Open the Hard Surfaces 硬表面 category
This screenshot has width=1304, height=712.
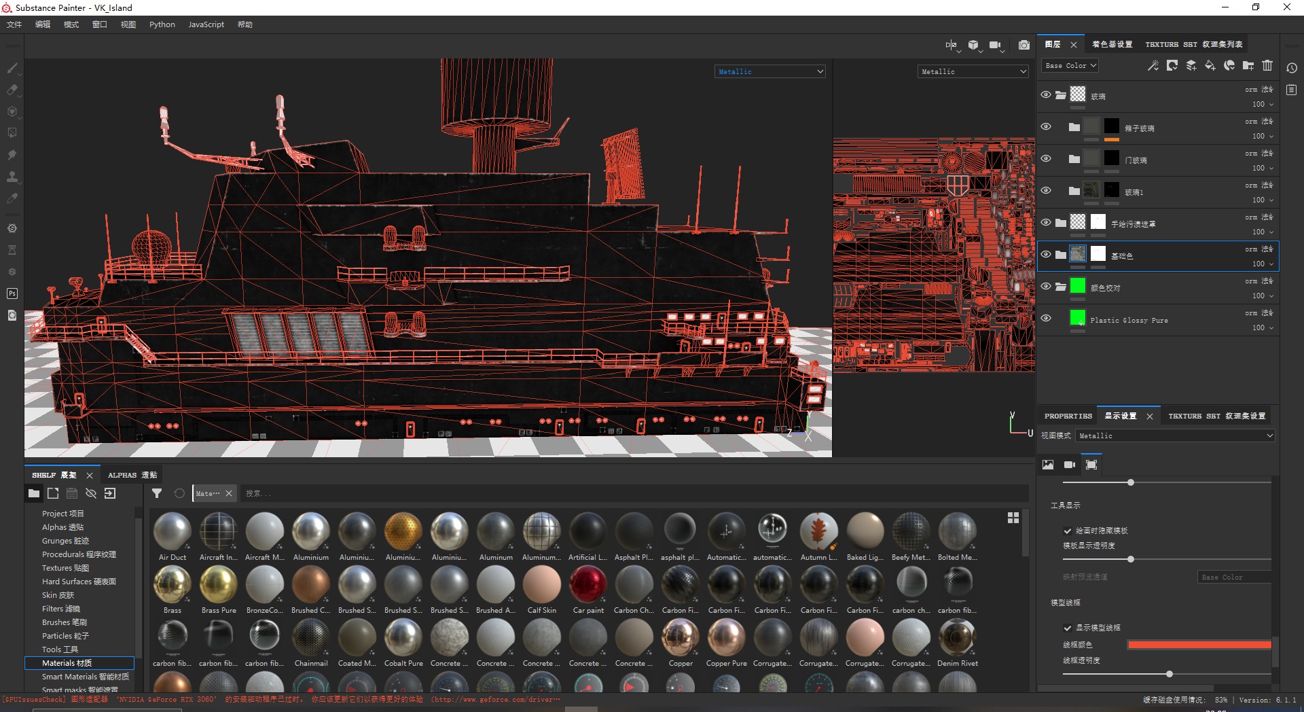[x=79, y=582]
